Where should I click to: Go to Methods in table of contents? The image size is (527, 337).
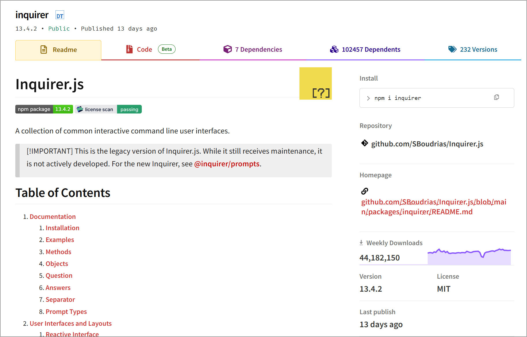tap(58, 252)
